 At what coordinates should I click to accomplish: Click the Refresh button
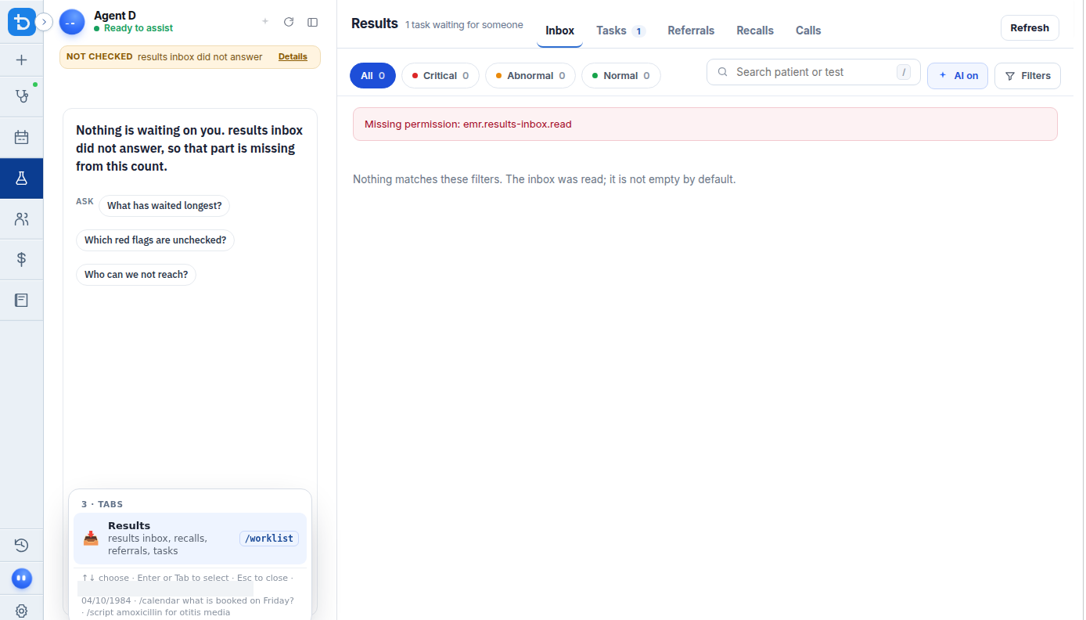click(x=1030, y=27)
